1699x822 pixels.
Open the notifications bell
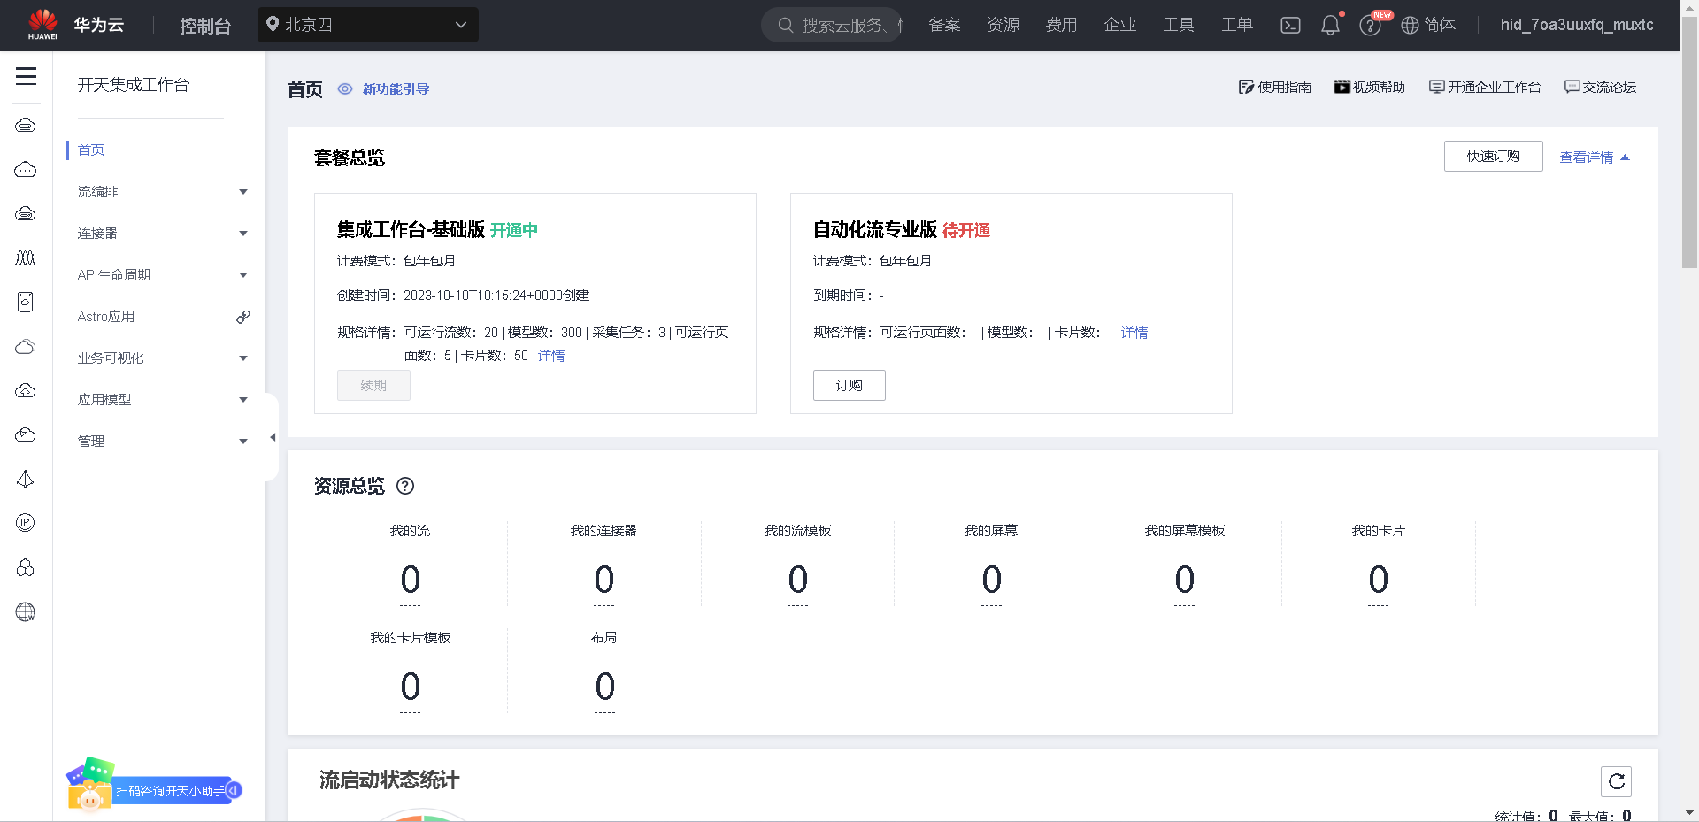click(1331, 25)
